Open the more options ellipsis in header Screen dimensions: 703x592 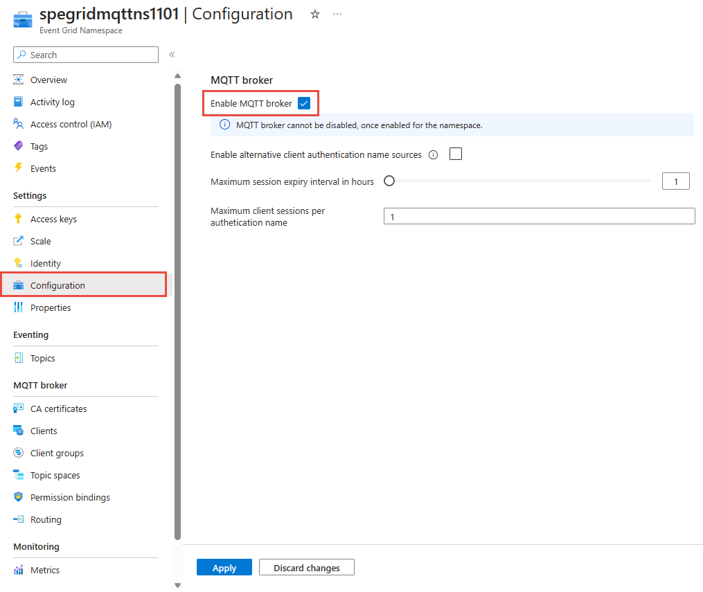point(337,15)
